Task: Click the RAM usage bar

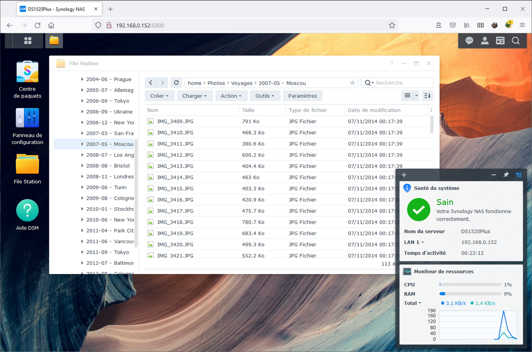Action: pos(470,294)
